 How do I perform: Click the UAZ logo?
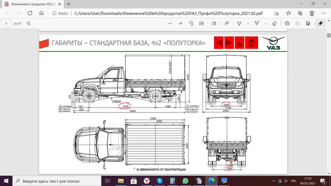(x=273, y=43)
